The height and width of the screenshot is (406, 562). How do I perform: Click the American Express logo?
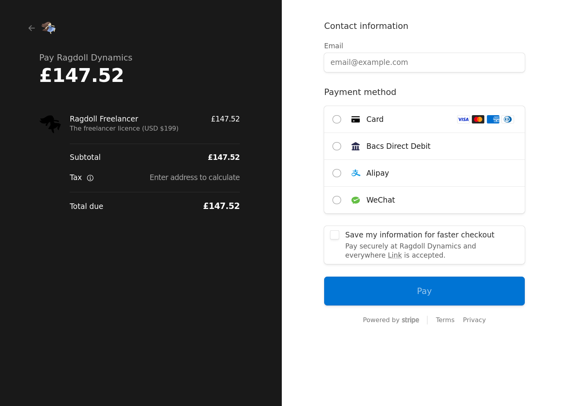point(493,120)
